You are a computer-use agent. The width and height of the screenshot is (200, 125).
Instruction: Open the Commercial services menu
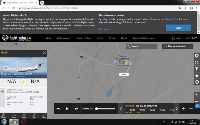point(144,38)
